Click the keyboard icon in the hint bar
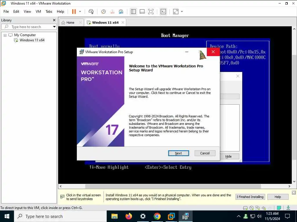 click(x=62, y=197)
